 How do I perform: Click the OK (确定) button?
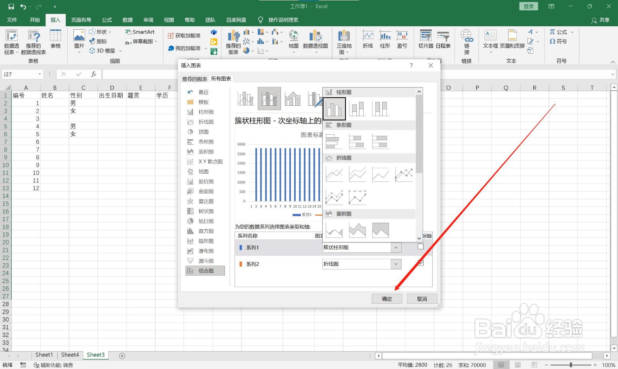[387, 299]
